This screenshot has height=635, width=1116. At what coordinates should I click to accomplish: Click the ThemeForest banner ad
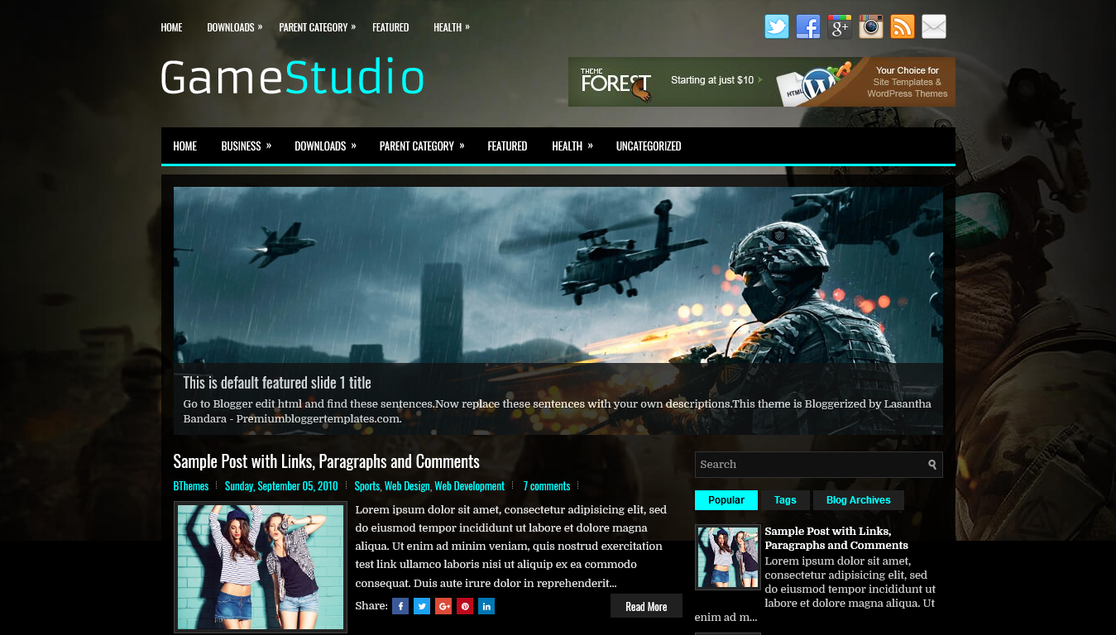click(761, 82)
